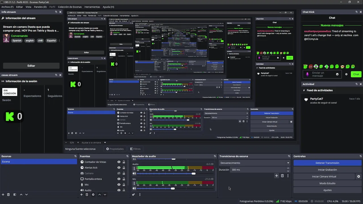Screen dimensions: 363x204
Task: Click the chat settings gear icon
Action: tap(346, 74)
